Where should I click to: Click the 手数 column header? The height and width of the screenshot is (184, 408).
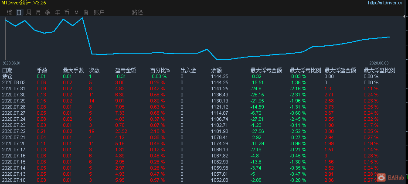42,70
